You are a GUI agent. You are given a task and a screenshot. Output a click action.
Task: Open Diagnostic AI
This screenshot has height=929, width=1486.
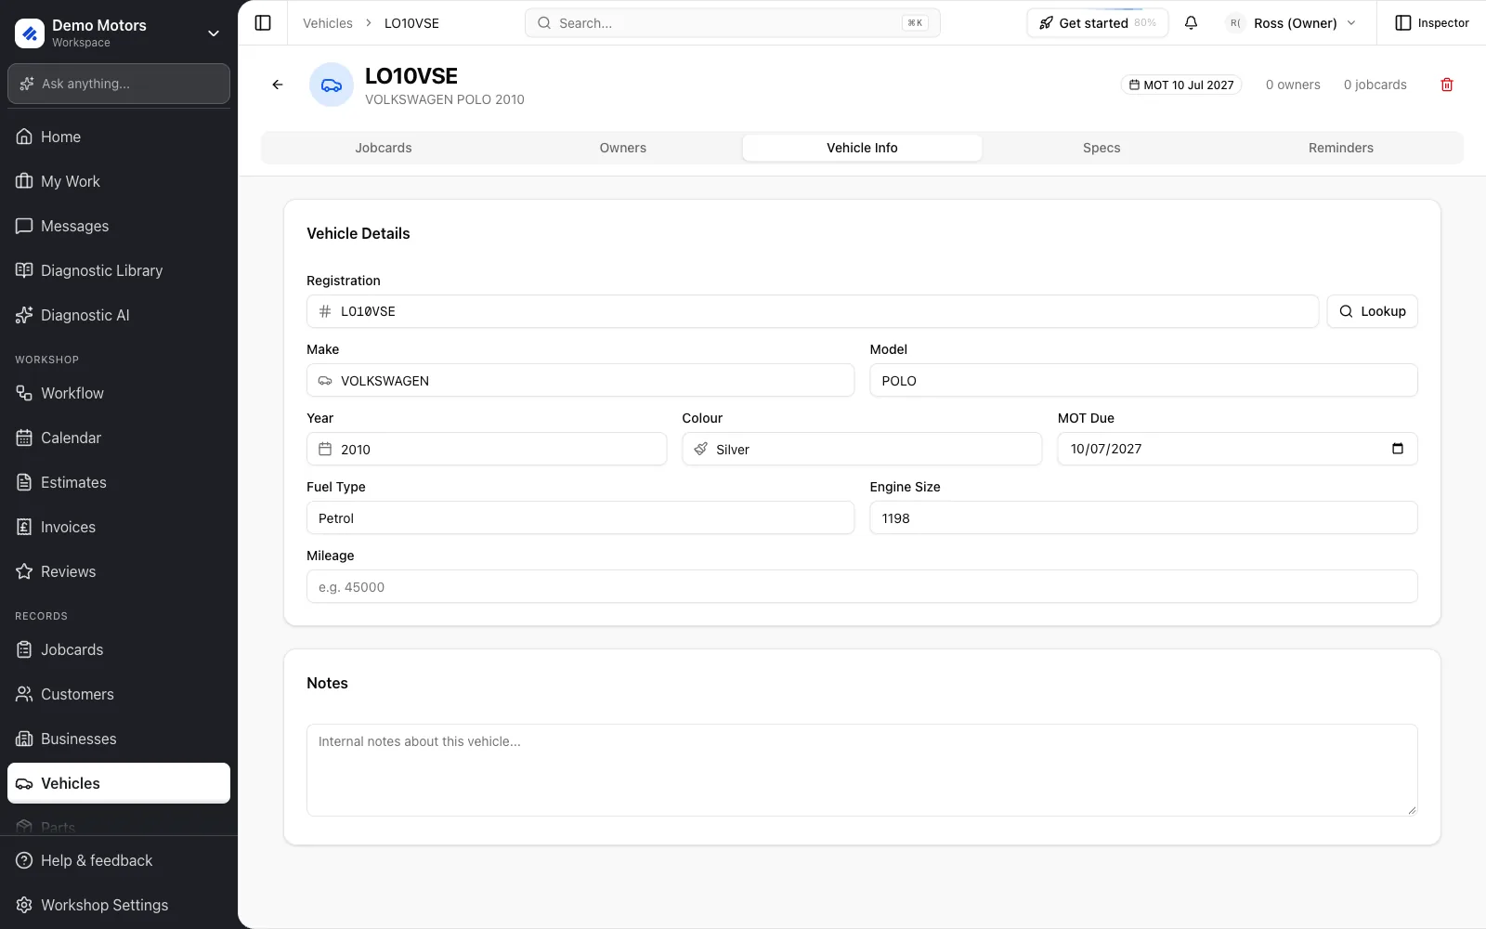(119, 315)
